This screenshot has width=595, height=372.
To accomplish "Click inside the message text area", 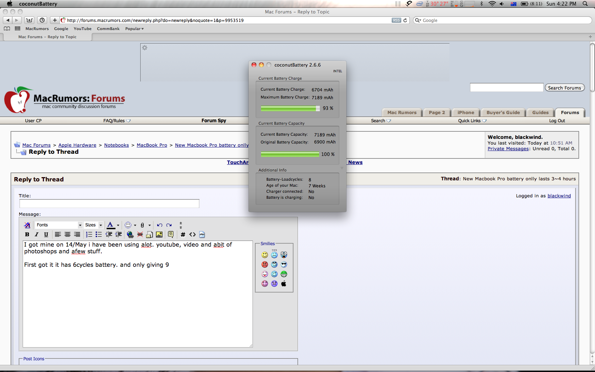I will click(x=138, y=294).
